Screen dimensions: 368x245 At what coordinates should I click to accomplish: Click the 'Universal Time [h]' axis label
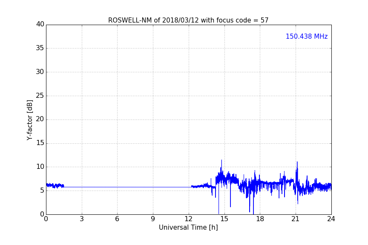pos(188,228)
